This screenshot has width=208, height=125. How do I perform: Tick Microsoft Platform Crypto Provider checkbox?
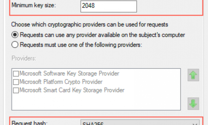point(16,82)
